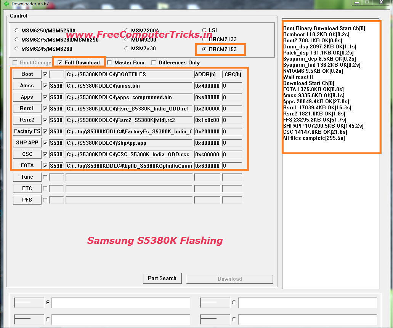Uncheck the Amss row checkbox
The image size is (393, 328).
(x=45, y=86)
